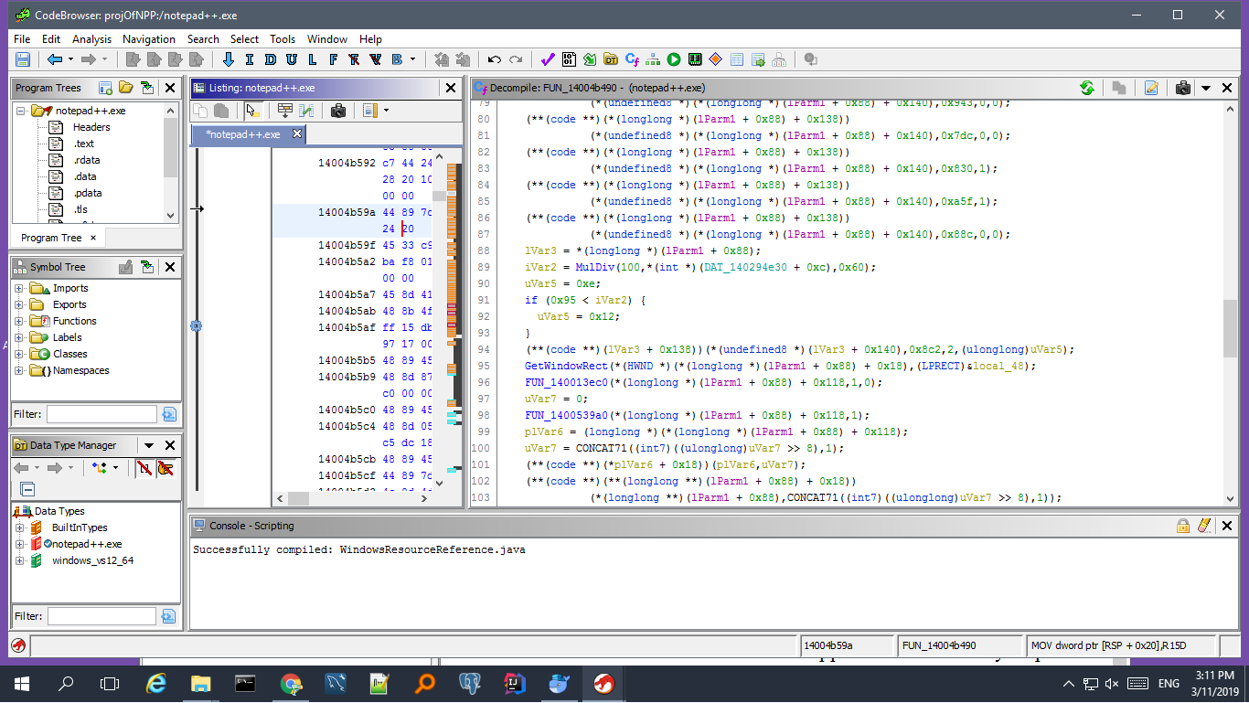
Task: Open the Decompiler 'Cf' toolbar icon
Action: [632, 59]
